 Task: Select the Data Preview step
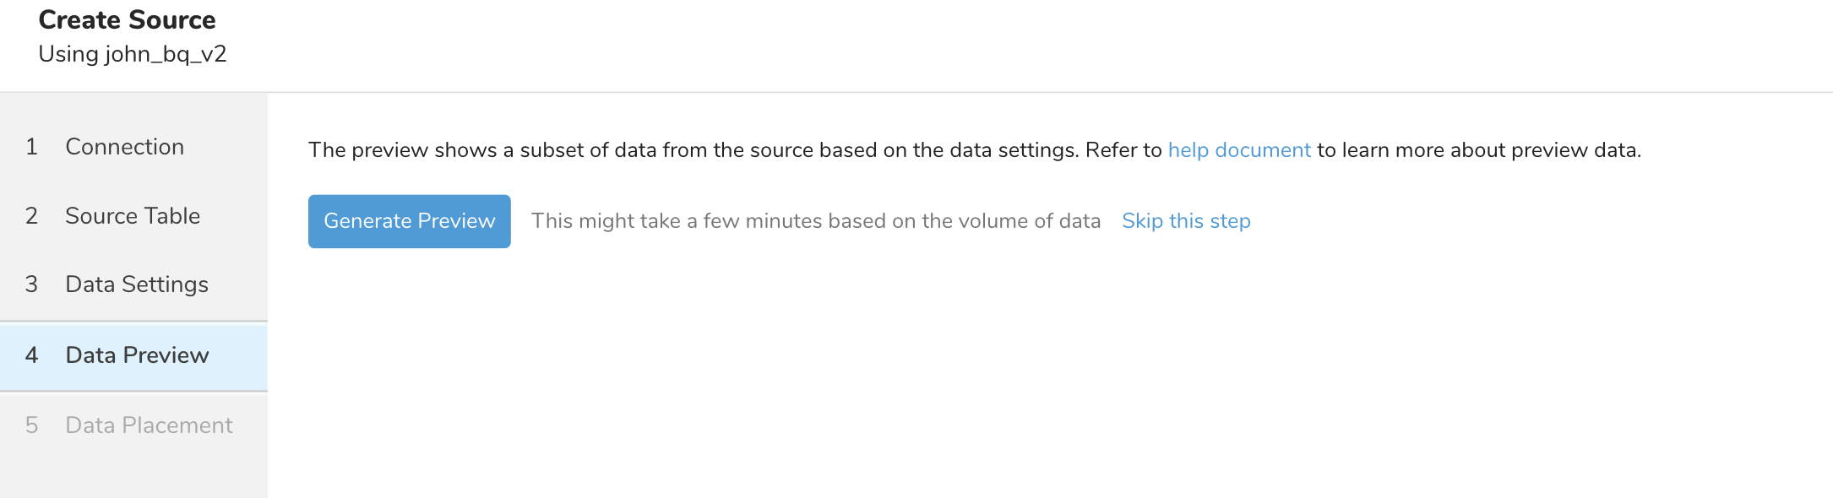click(x=137, y=355)
